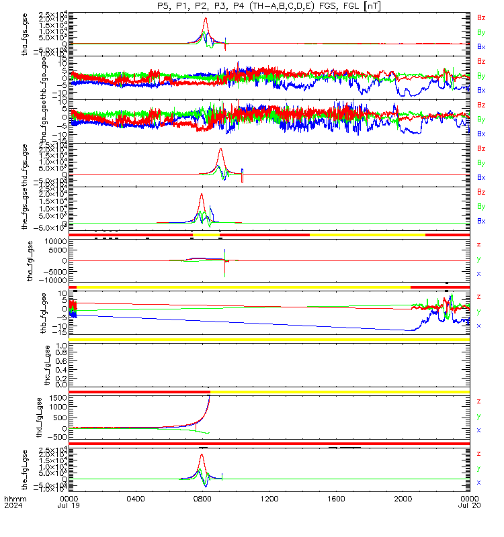Click the -500 tick of thd_fgl panel
This screenshot has width=504, height=537.
(x=58, y=438)
